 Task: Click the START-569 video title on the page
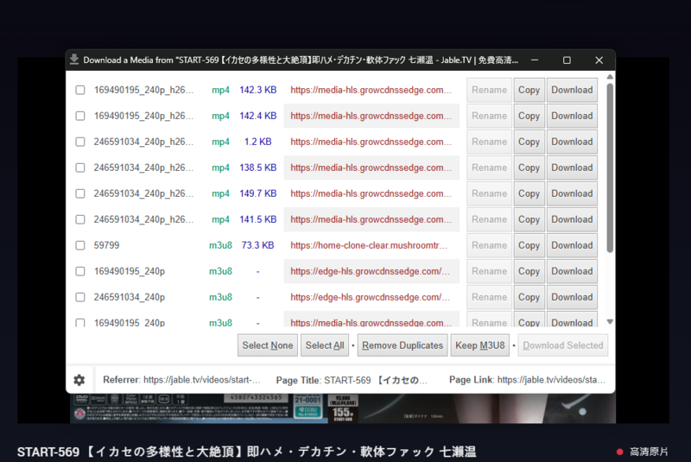pos(246,452)
